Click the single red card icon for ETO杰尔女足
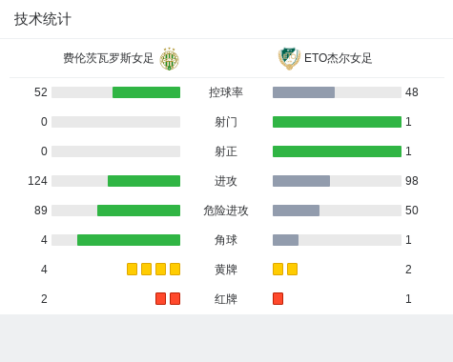This screenshot has width=453, height=362. coord(278,298)
